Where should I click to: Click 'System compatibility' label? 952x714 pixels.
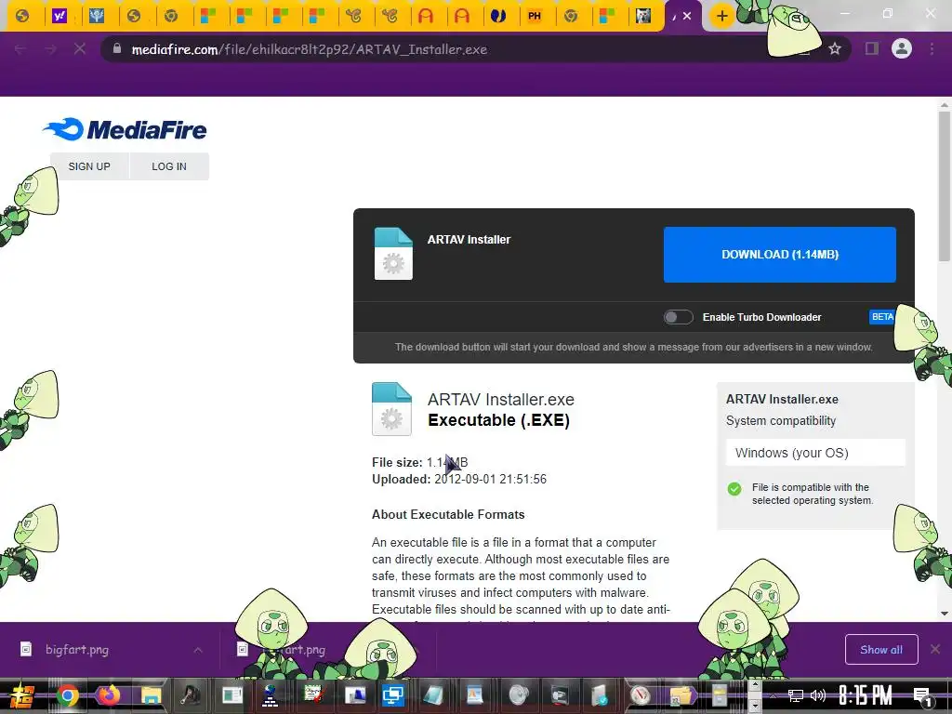(x=781, y=421)
